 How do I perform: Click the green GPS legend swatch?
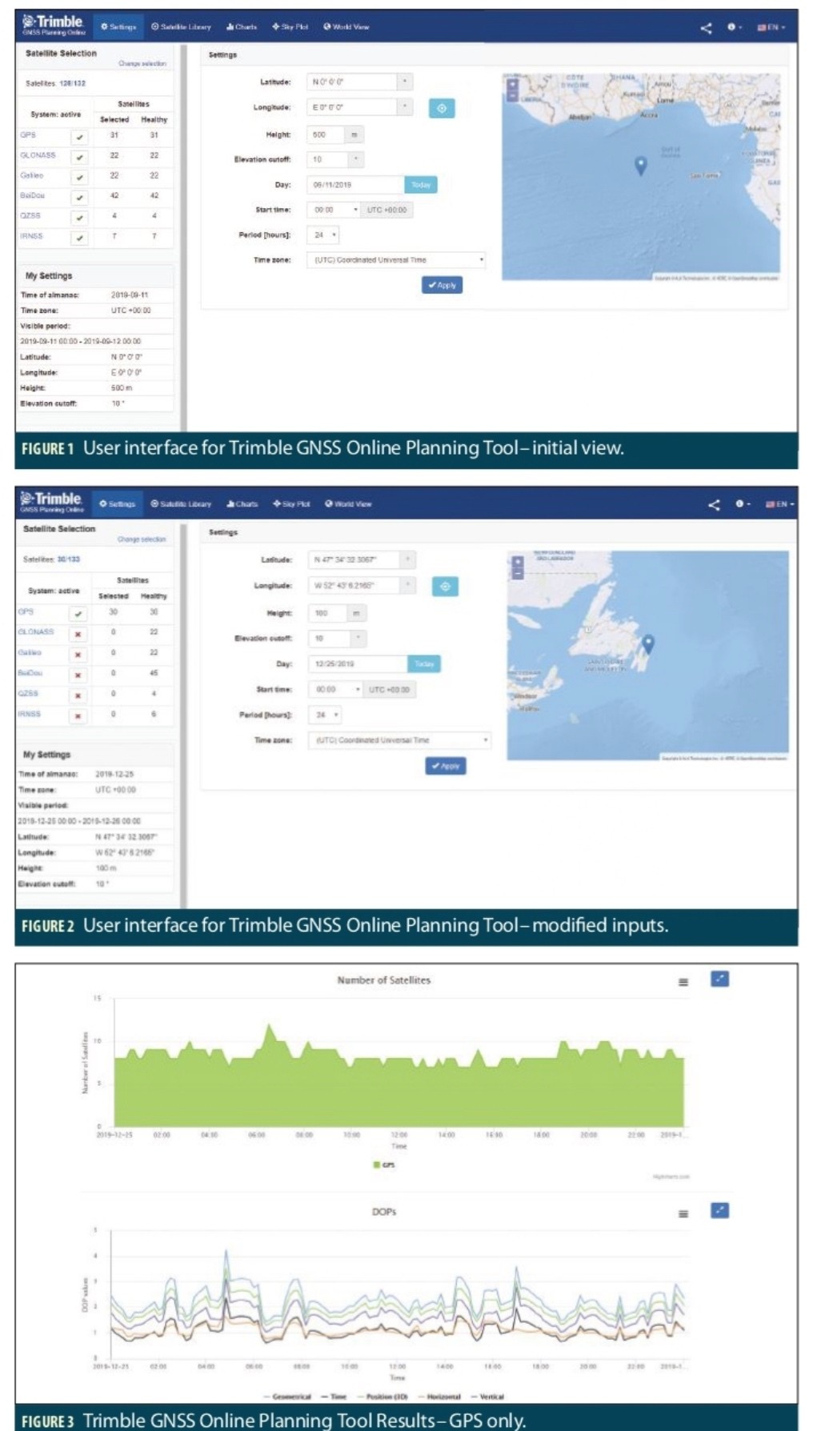[x=377, y=1164]
